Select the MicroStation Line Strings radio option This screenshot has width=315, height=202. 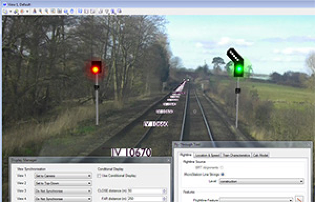pos(223,174)
